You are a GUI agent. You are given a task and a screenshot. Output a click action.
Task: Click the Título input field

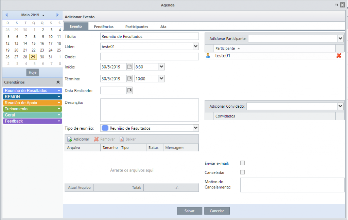point(150,36)
